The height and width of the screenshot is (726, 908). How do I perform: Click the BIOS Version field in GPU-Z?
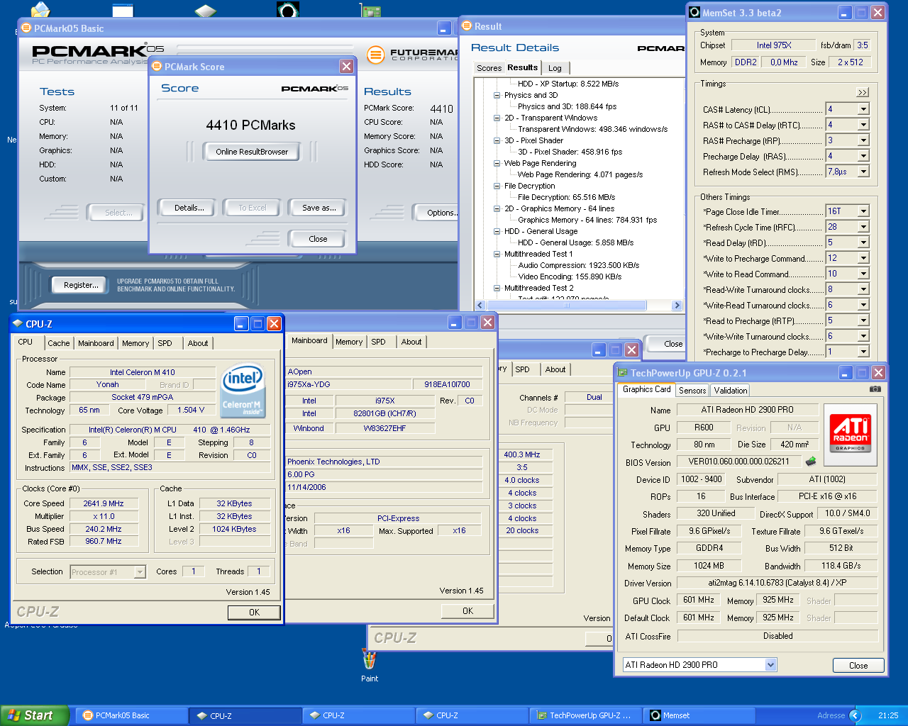pos(739,462)
